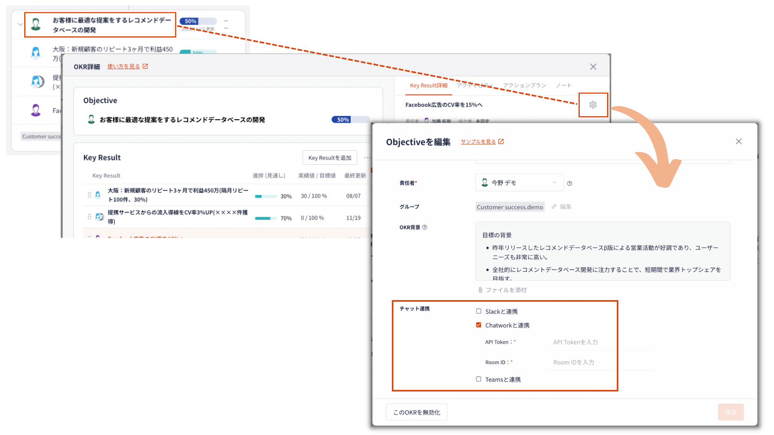774x435 pixels.
Task: Click purple avatar in background list
Action: 36,110
